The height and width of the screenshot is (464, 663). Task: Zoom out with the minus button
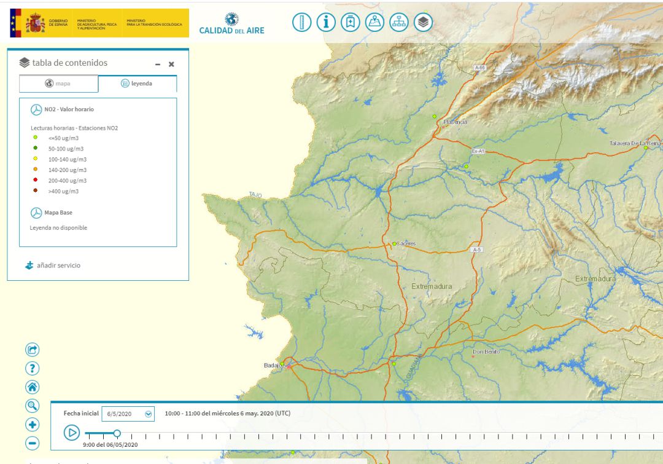pos(32,443)
